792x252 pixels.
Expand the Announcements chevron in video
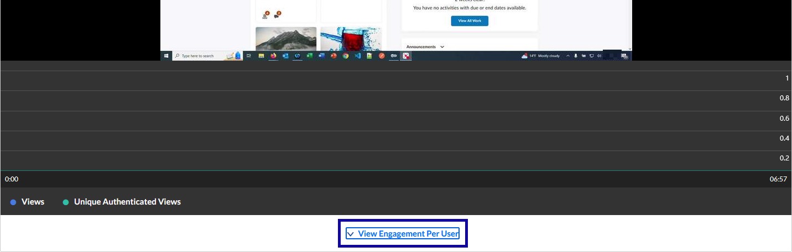(442, 47)
